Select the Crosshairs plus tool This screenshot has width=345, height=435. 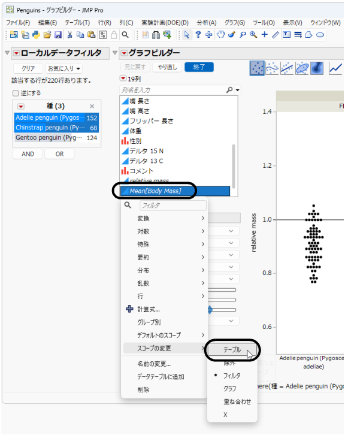265,35
